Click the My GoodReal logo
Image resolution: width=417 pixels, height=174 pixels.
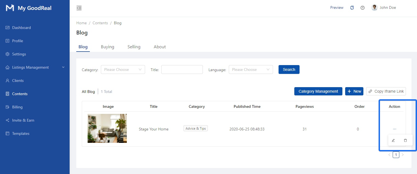point(10,8)
